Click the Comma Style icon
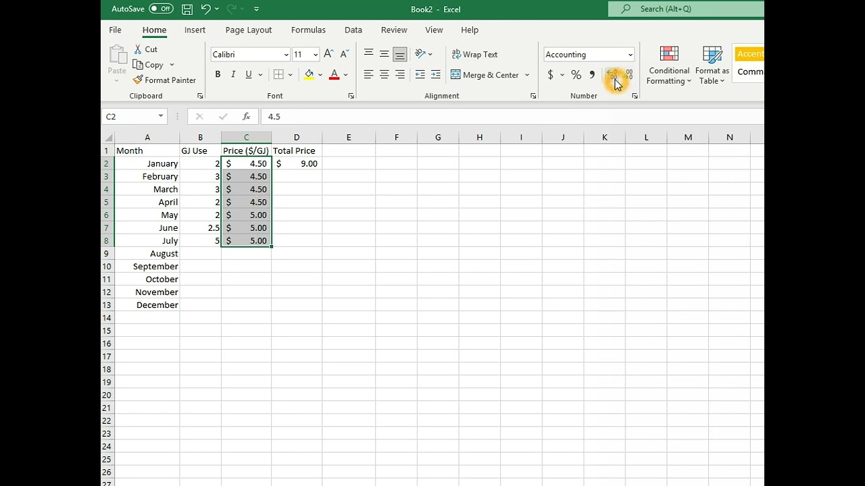865x486 pixels. tap(592, 75)
